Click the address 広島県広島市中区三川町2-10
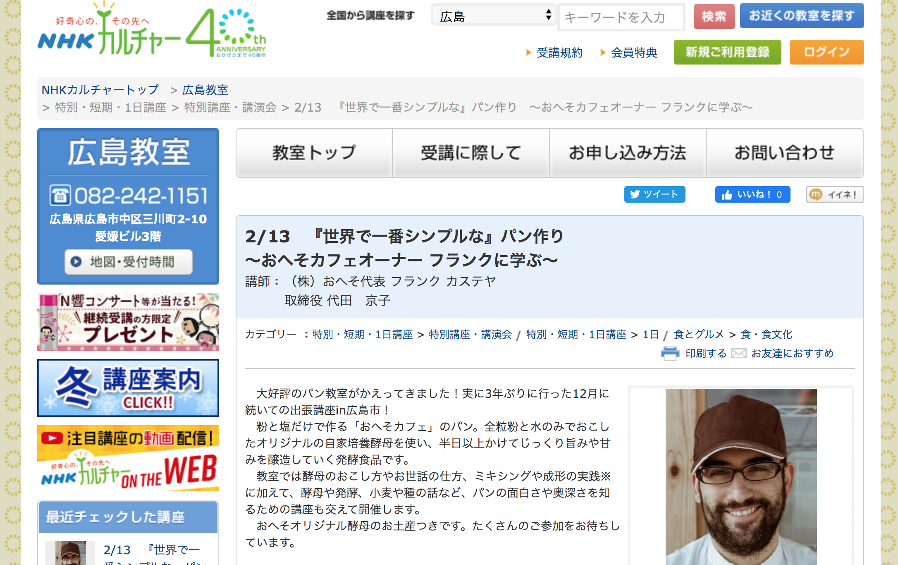 (x=128, y=219)
